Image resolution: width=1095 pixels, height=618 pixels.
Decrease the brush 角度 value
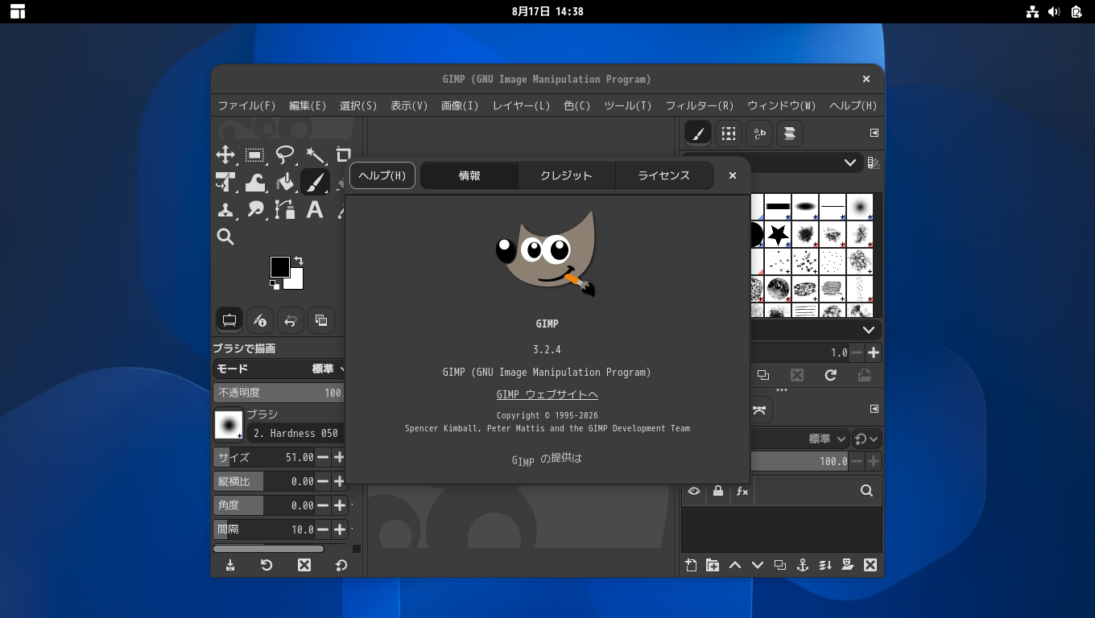323,505
